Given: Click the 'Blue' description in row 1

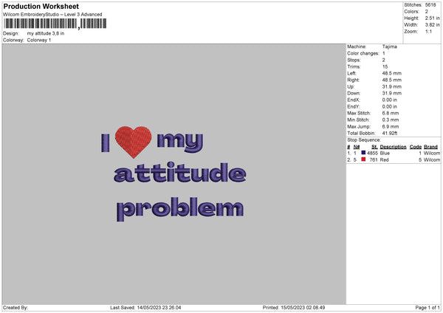Looking at the screenshot, I should [385, 153].
